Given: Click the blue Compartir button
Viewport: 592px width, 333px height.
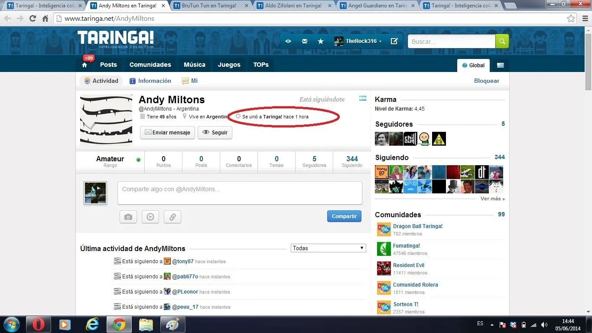Looking at the screenshot, I should (344, 216).
